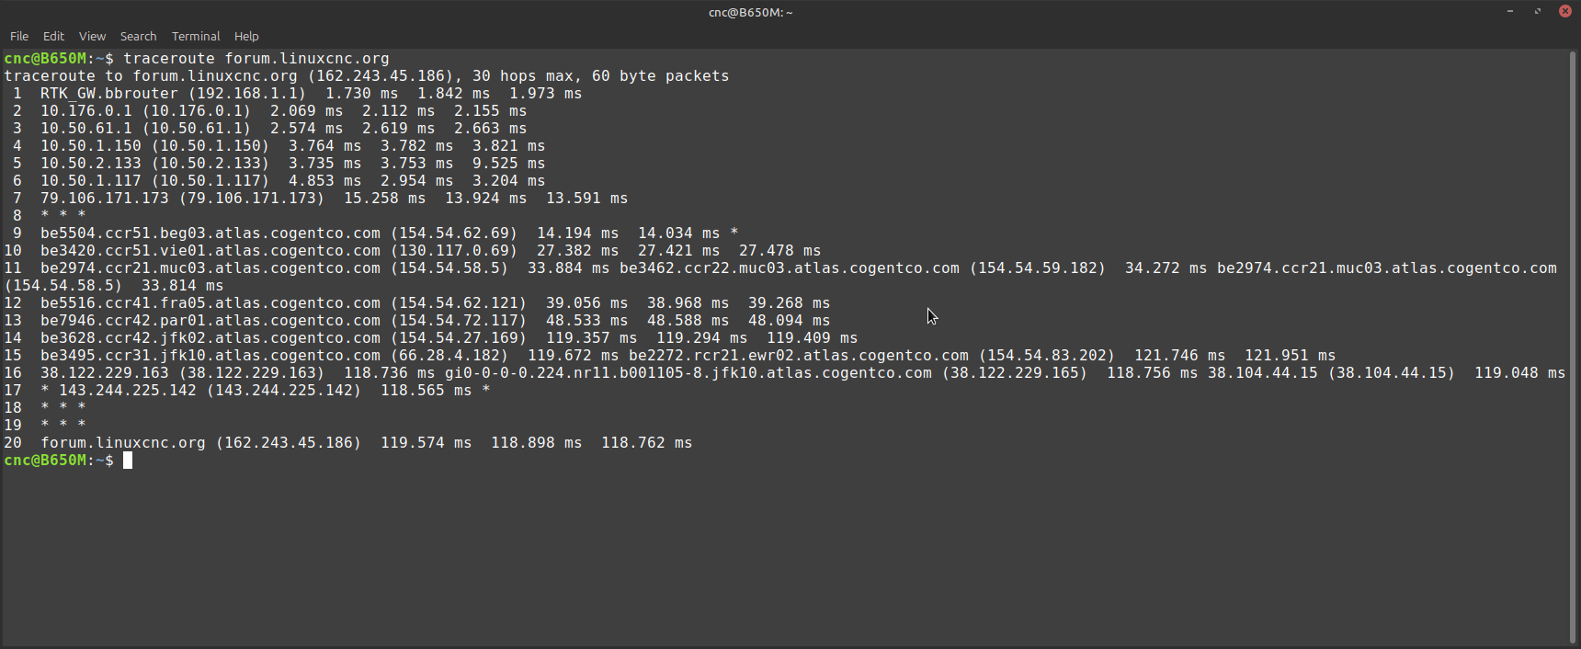1581x649 pixels.
Task: Open the View menu
Action: coord(92,36)
